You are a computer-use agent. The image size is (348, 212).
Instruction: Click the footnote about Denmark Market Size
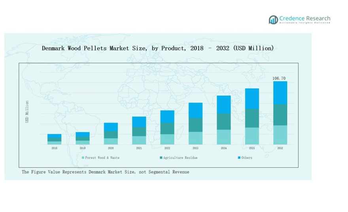click(105, 172)
